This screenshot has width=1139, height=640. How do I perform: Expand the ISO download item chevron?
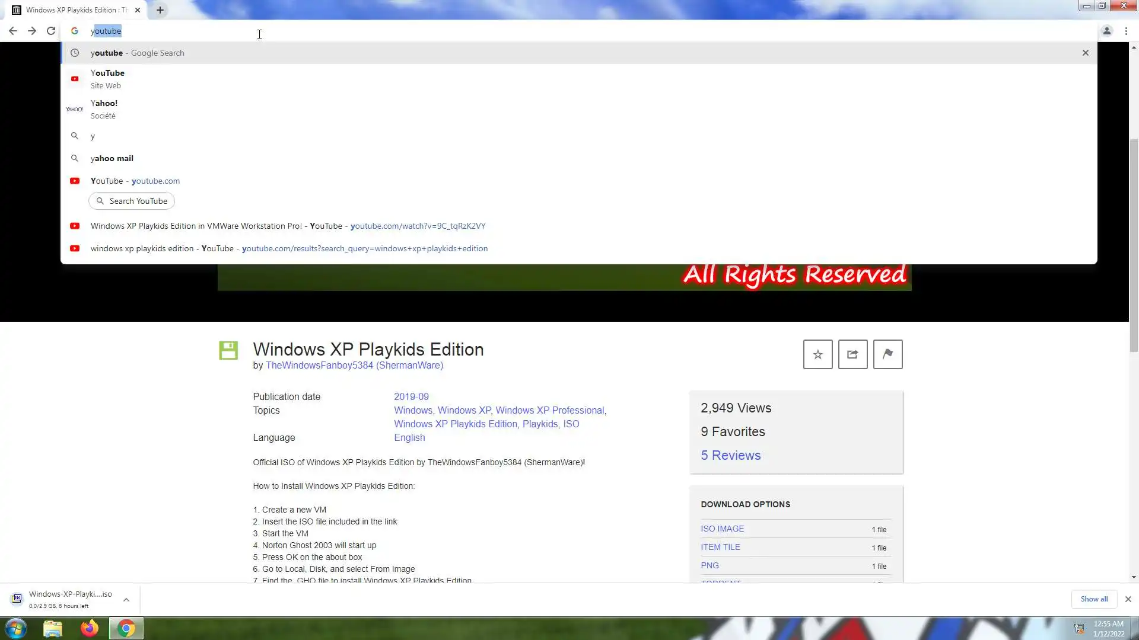coord(126,600)
